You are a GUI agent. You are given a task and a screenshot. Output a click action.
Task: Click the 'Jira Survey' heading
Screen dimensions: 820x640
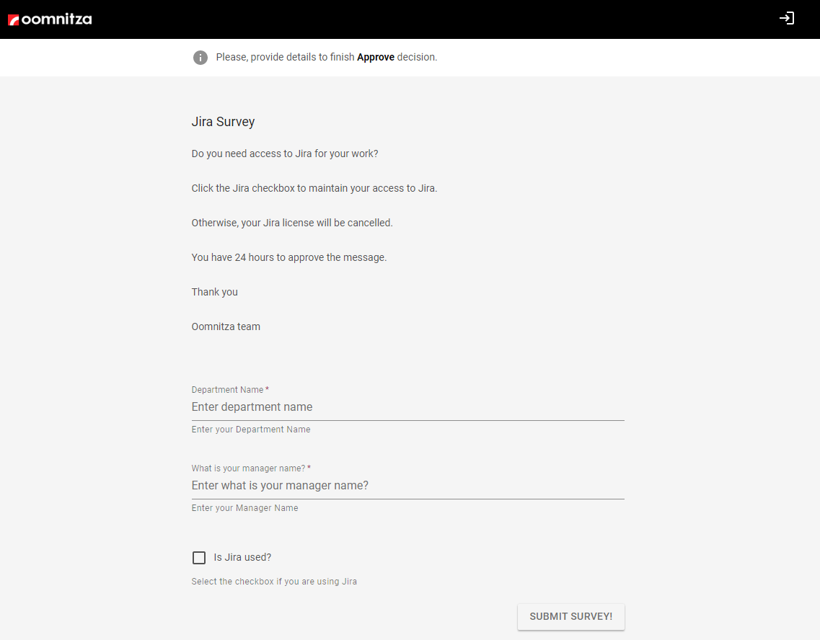tap(223, 122)
